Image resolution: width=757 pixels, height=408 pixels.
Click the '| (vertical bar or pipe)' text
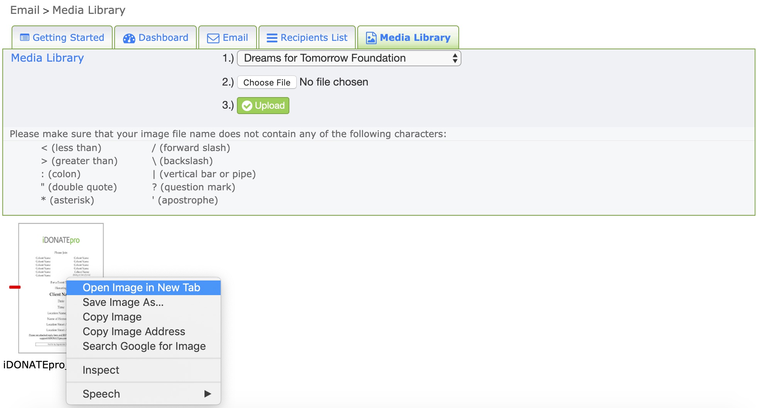[204, 174]
